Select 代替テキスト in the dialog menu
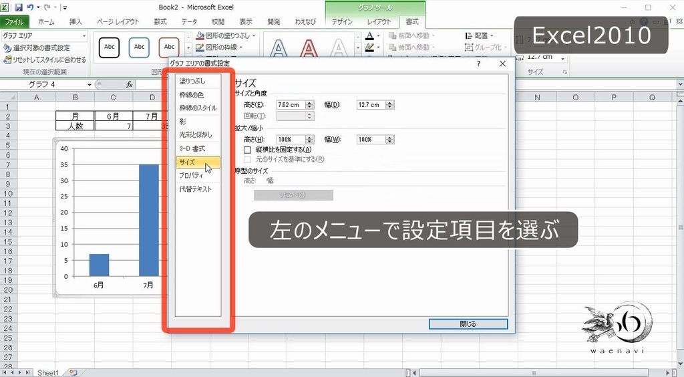The image size is (684, 377). point(198,189)
